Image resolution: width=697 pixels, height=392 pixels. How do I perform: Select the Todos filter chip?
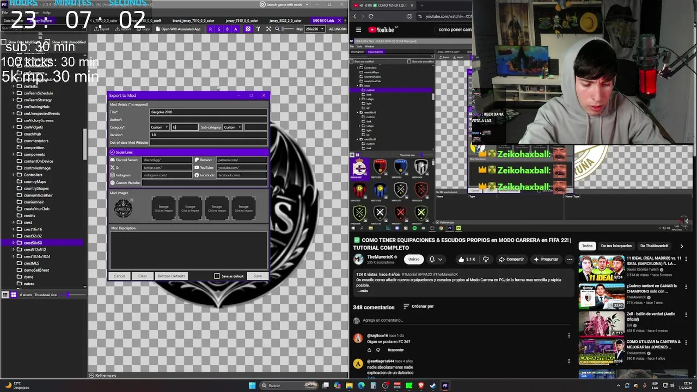587,246
